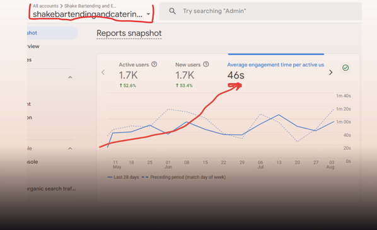Collapse the upper sidebar section chevron
The image size is (377, 230).
[70, 77]
